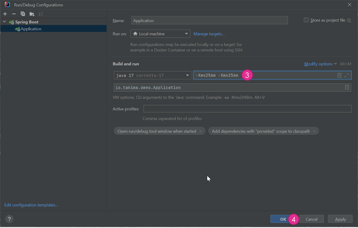Open Manage targets link

tap(209, 34)
